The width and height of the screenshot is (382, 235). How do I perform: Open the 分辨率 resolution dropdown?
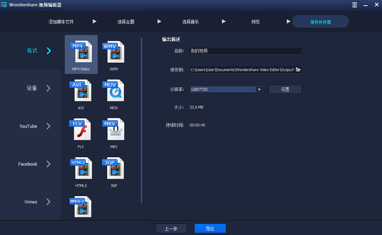(x=226, y=89)
